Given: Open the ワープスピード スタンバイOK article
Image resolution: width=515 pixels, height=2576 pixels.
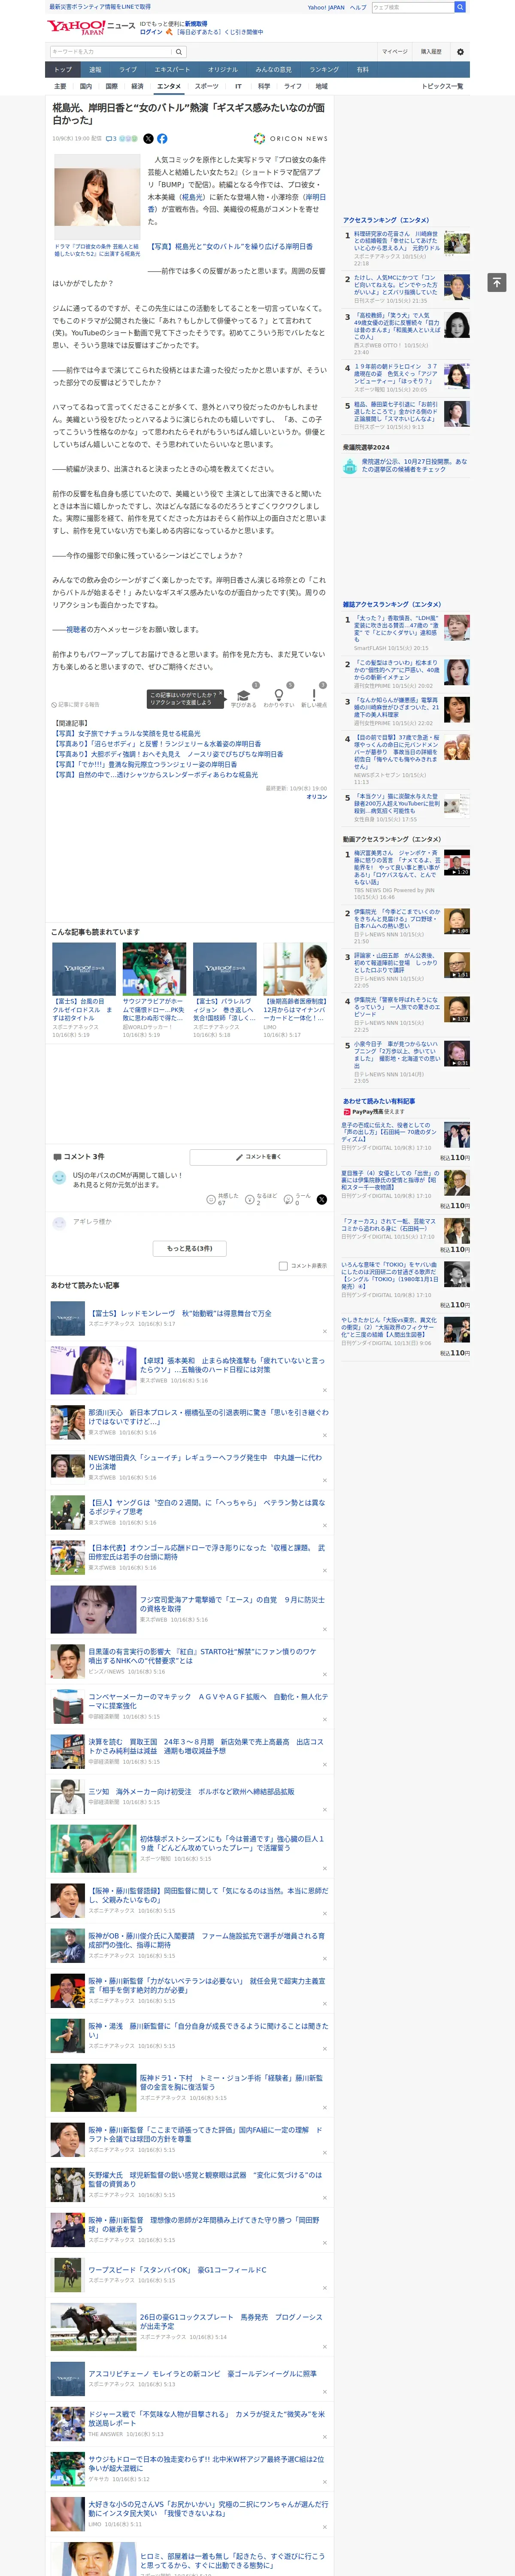Looking at the screenshot, I should coord(177,2270).
